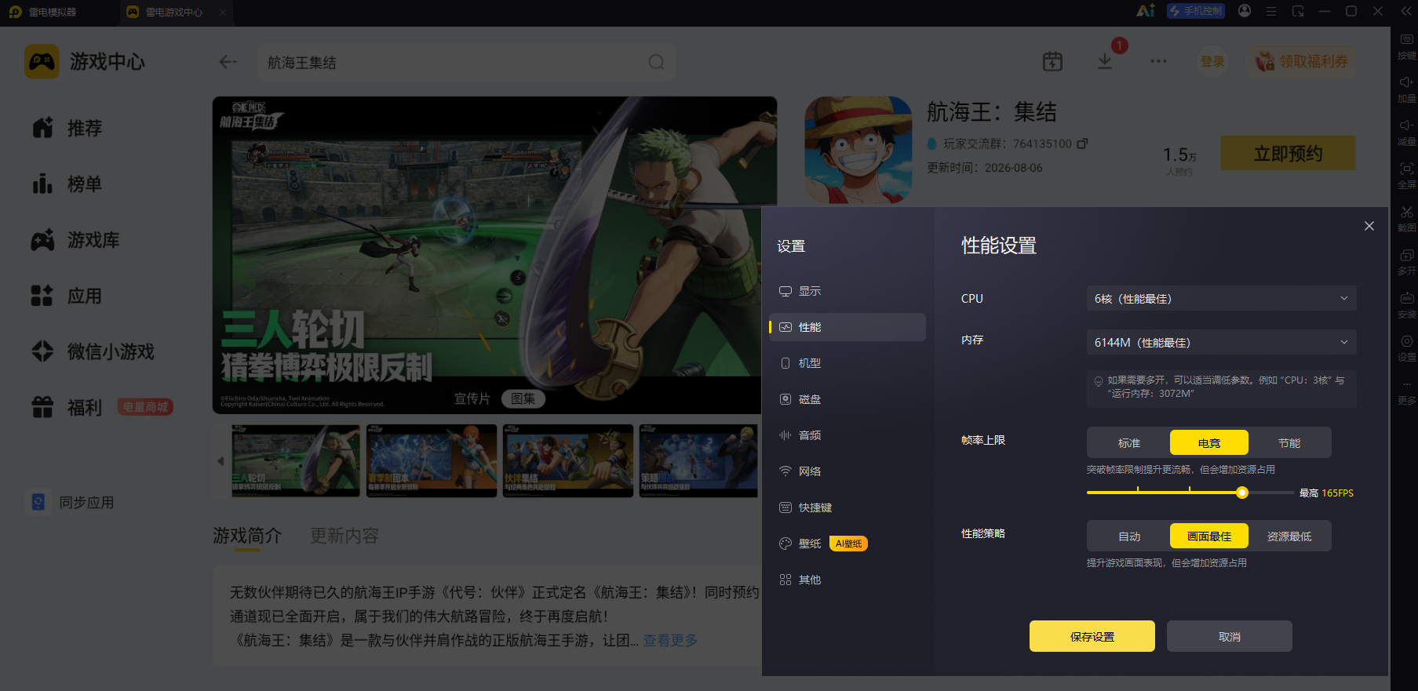Open 游戏库 game library

[x=75, y=240]
